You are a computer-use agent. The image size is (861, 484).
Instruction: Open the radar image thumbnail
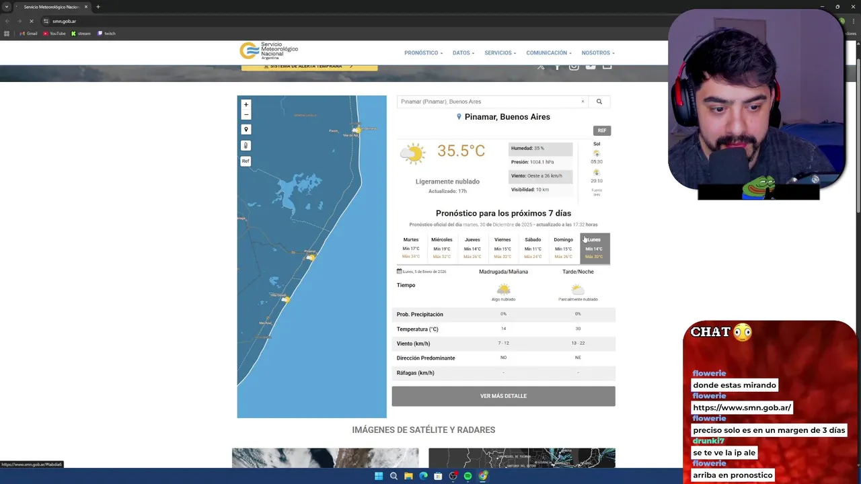coord(522,458)
